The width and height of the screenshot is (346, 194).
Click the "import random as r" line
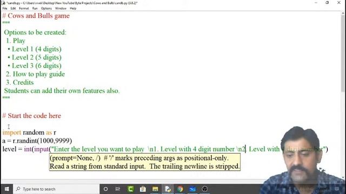29,133
